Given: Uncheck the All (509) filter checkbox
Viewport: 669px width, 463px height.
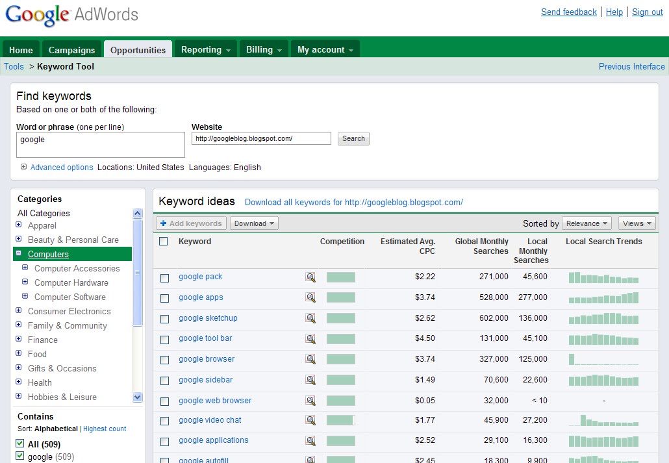Looking at the screenshot, I should tap(19, 444).
